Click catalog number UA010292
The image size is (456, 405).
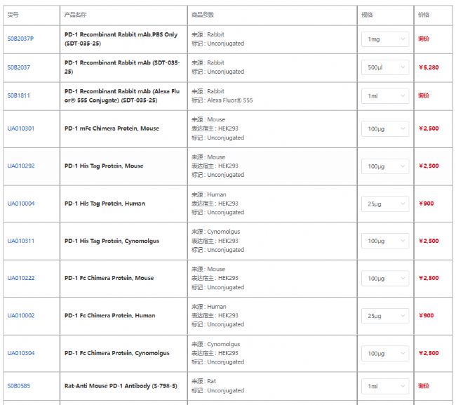(x=21, y=166)
